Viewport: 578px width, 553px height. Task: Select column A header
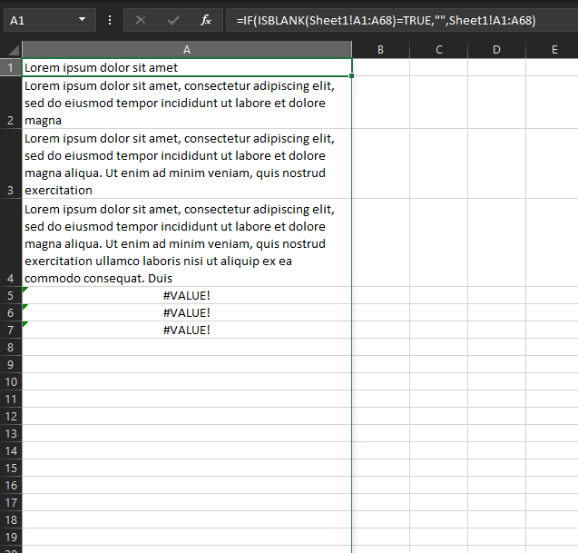tap(187, 49)
